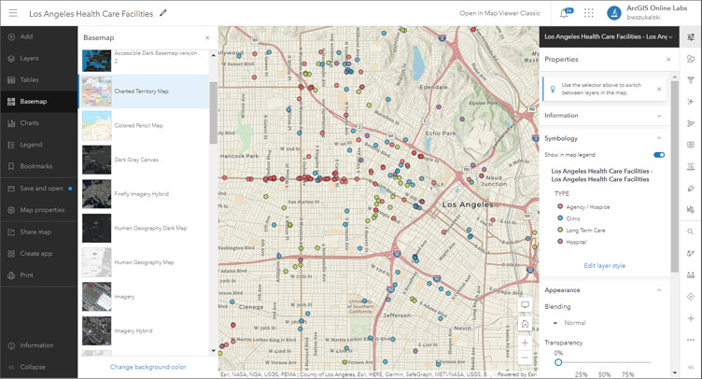
Task: Open Information at sidebar bottom
Action: click(x=38, y=345)
